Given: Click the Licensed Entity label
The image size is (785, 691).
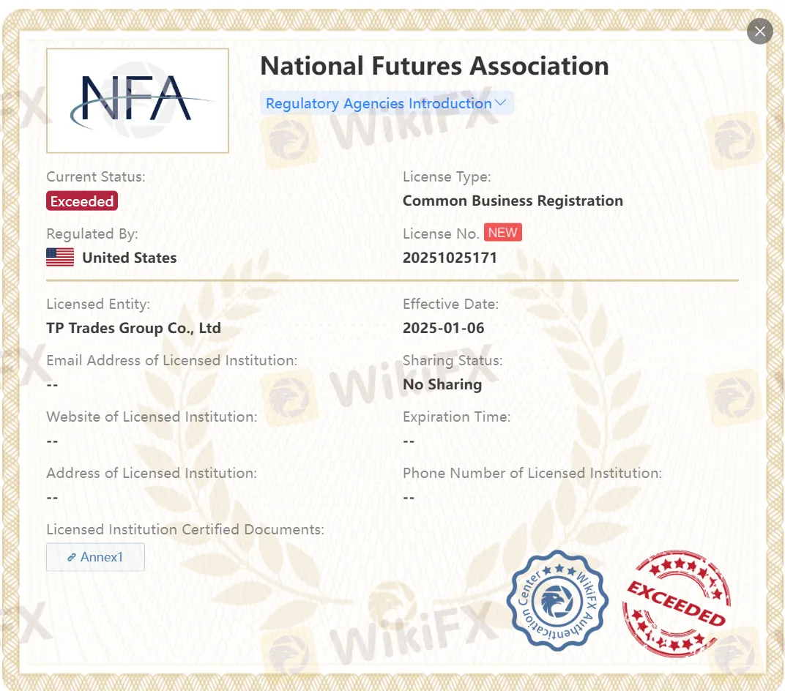Looking at the screenshot, I should (98, 304).
